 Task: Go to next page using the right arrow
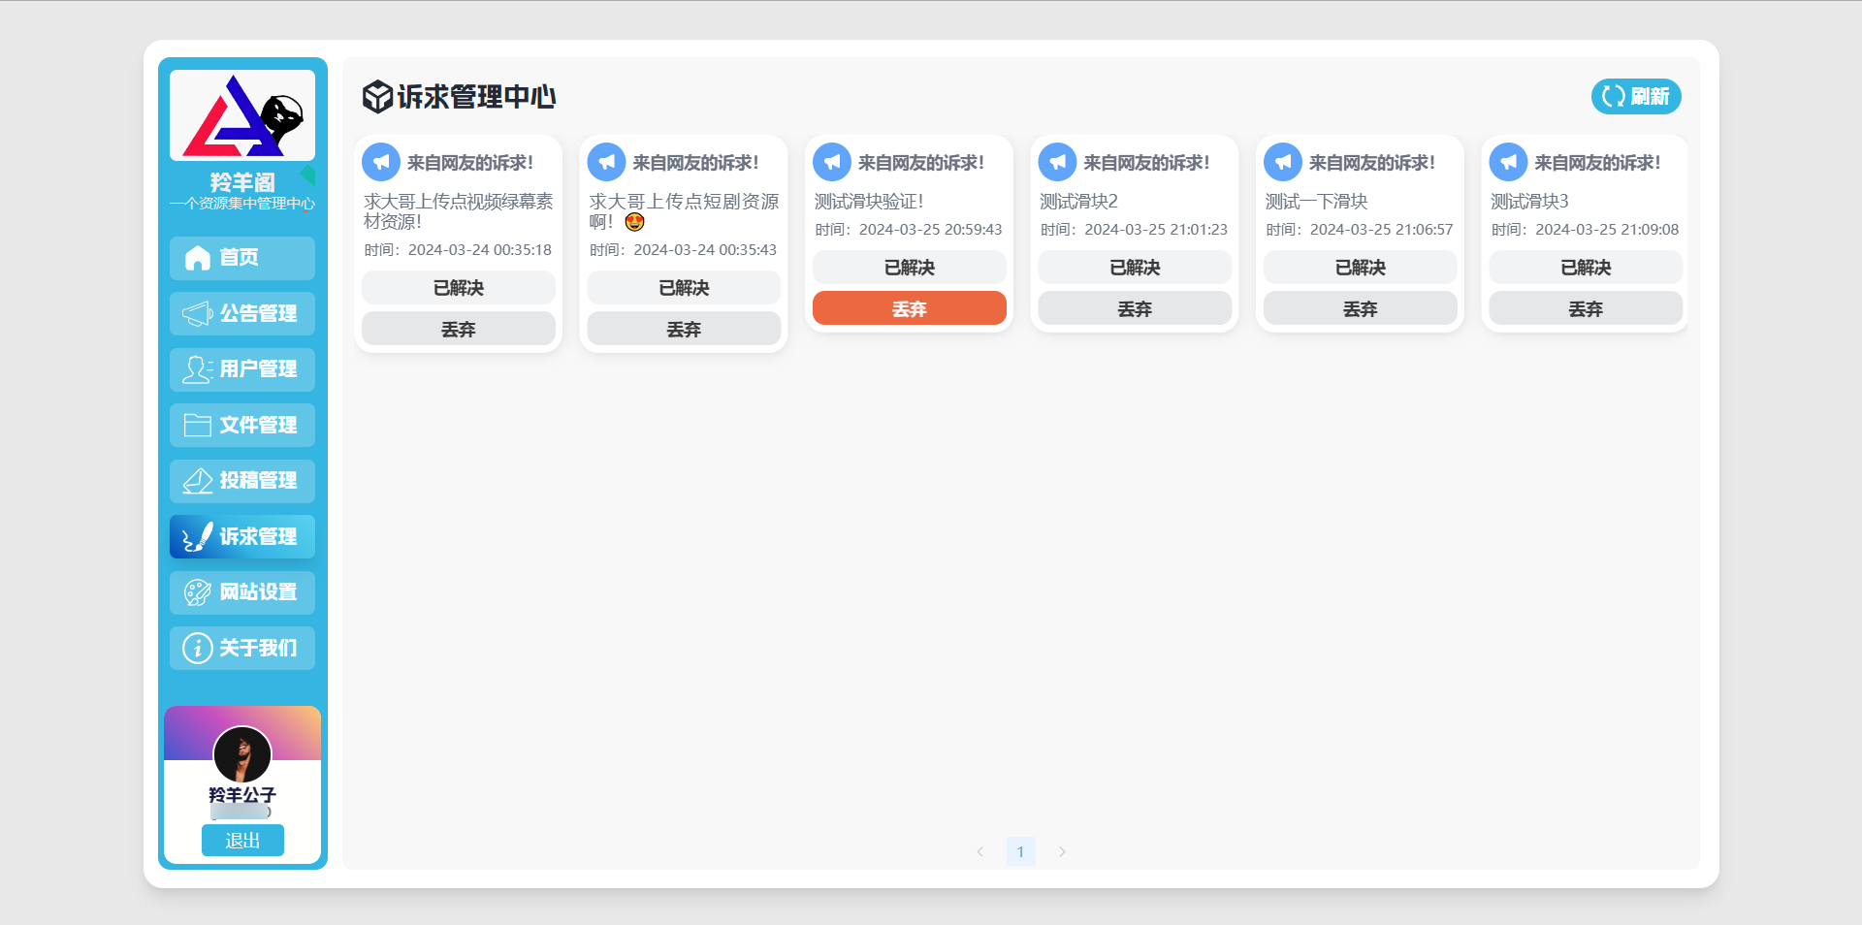[1062, 851]
